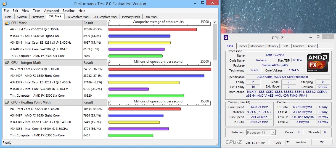Switch to the Main tab

[9, 17]
